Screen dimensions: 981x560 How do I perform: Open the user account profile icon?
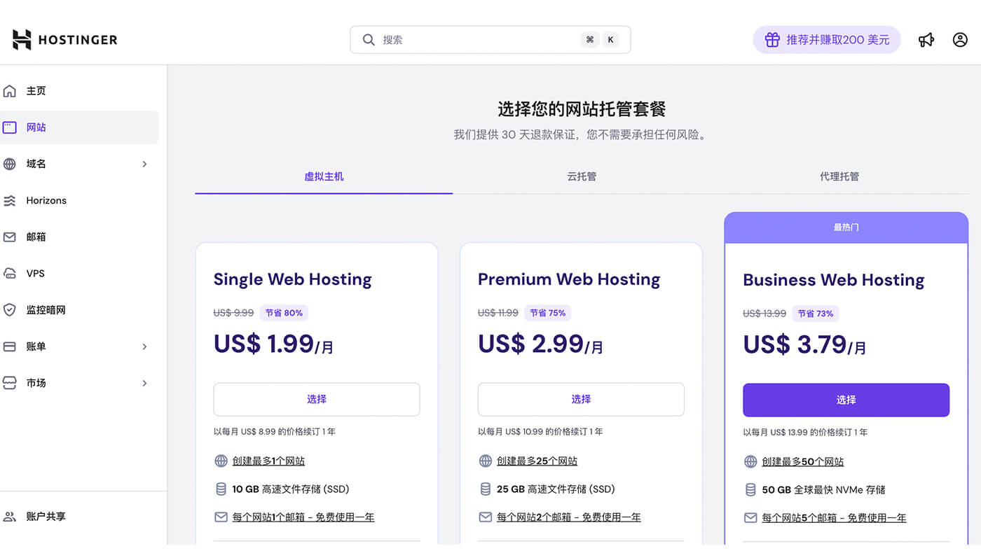tap(960, 40)
